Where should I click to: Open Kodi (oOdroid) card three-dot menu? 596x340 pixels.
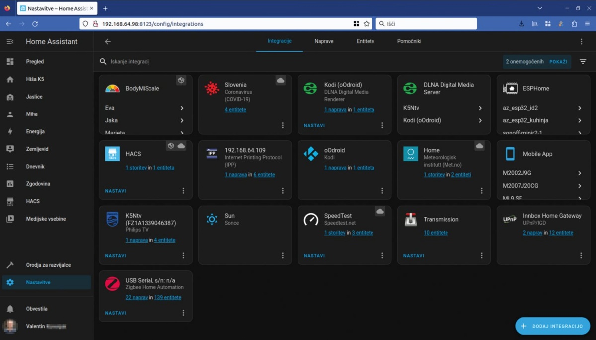[382, 125]
